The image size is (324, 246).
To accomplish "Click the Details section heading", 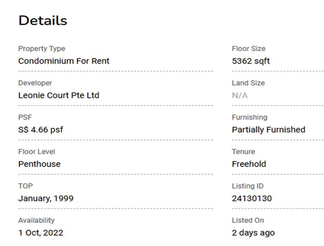I will tap(43, 21).
